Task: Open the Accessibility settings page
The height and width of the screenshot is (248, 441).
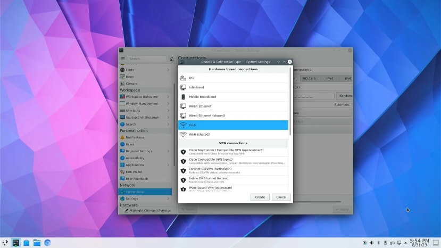Action: [x=145, y=158]
